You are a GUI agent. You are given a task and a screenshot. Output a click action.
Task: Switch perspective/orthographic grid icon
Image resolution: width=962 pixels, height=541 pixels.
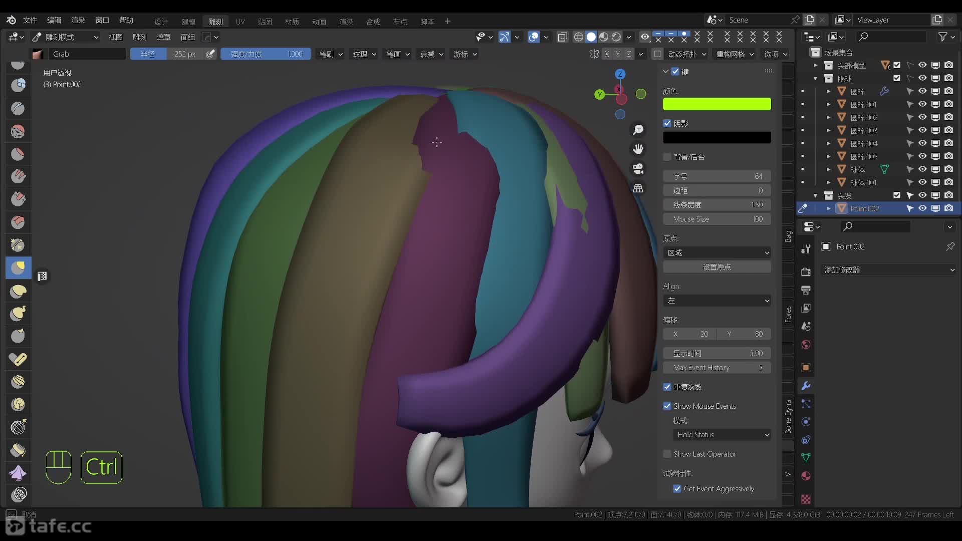pos(638,188)
